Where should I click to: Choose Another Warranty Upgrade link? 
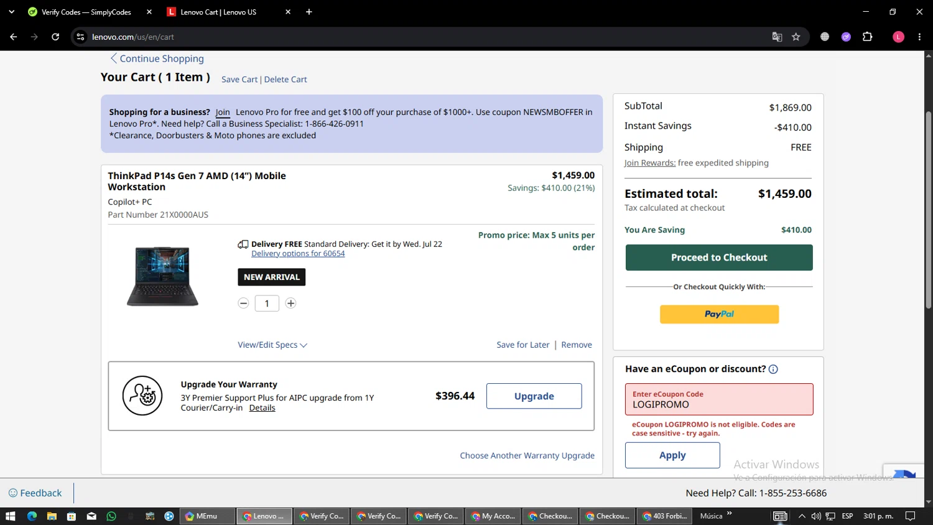point(527,455)
